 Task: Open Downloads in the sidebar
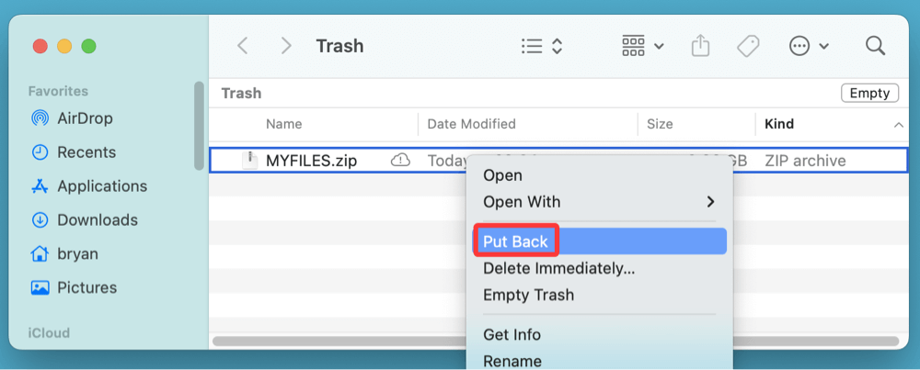[x=85, y=220]
